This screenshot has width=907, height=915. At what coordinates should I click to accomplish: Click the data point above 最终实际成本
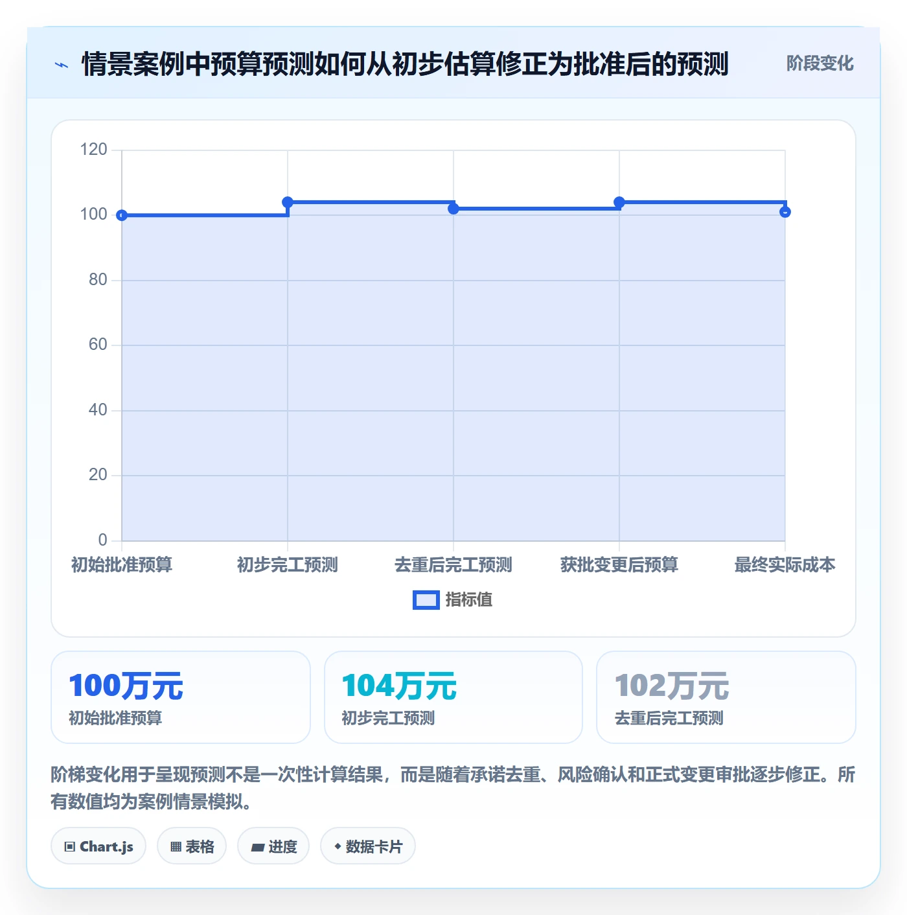coord(785,212)
